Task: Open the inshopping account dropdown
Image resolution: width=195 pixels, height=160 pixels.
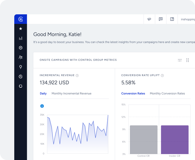Action: point(188,19)
